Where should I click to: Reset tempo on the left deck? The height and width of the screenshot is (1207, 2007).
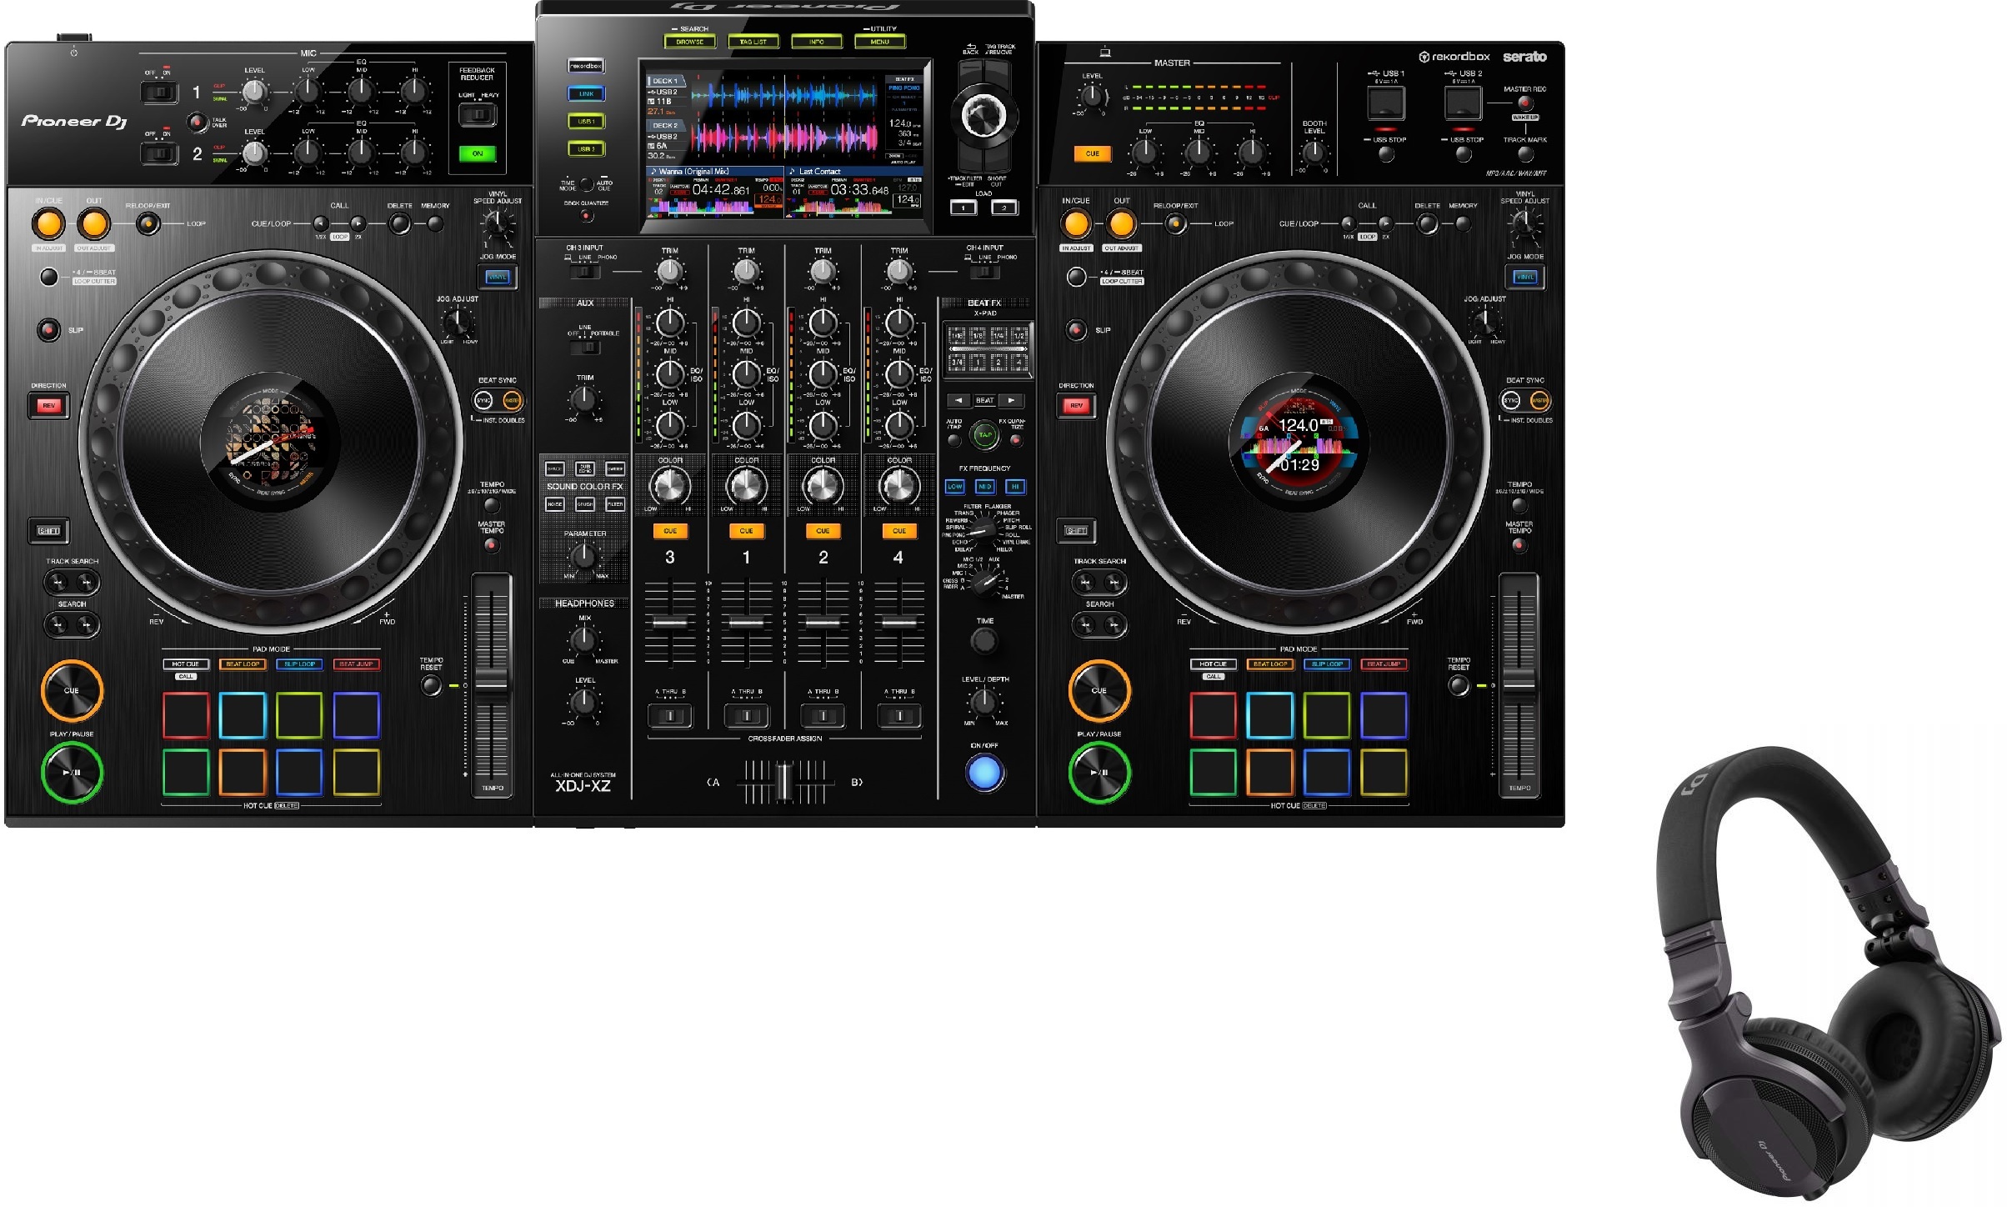431,685
